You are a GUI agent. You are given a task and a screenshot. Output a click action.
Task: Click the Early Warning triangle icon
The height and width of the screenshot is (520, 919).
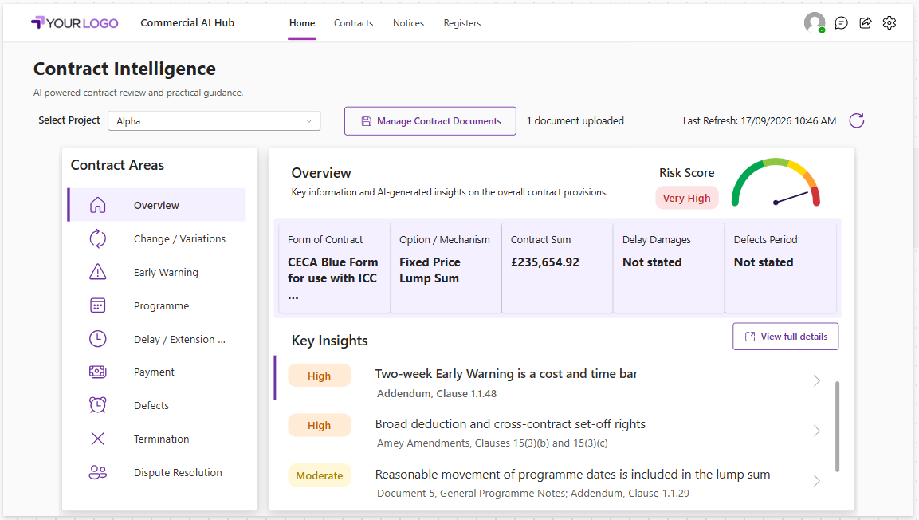pos(98,272)
